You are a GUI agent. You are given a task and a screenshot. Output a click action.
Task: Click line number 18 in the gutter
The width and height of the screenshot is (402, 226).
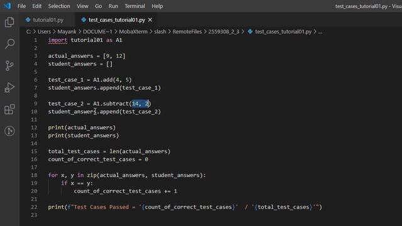click(34, 175)
